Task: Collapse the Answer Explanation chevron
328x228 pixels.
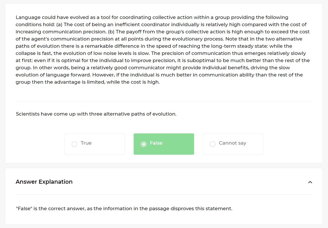Action: pyautogui.click(x=310, y=182)
